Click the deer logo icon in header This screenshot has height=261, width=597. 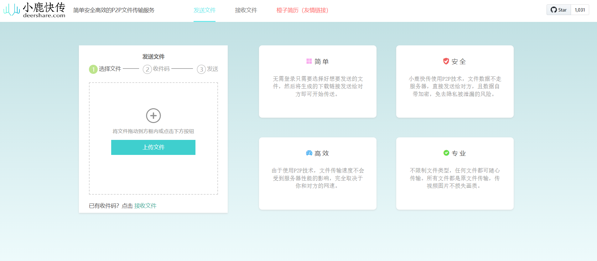tap(12, 10)
